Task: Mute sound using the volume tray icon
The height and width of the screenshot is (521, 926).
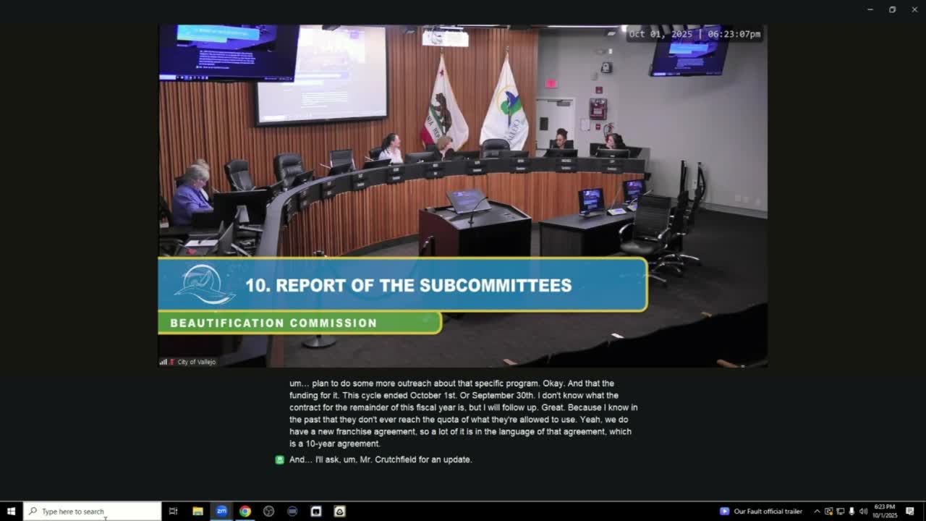Action: (862, 511)
